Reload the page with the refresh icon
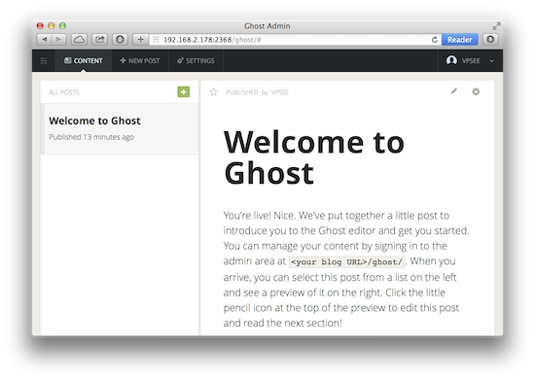 (x=435, y=40)
